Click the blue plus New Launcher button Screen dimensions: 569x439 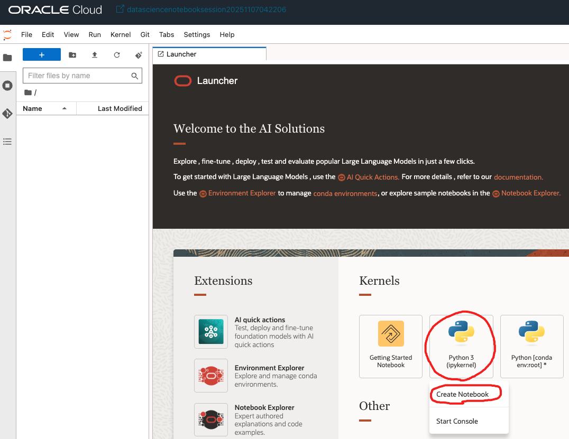42,55
